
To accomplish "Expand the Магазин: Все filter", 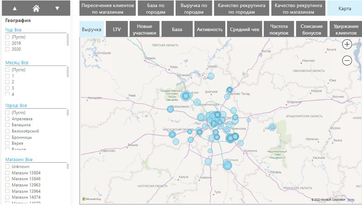I will point(19,159).
